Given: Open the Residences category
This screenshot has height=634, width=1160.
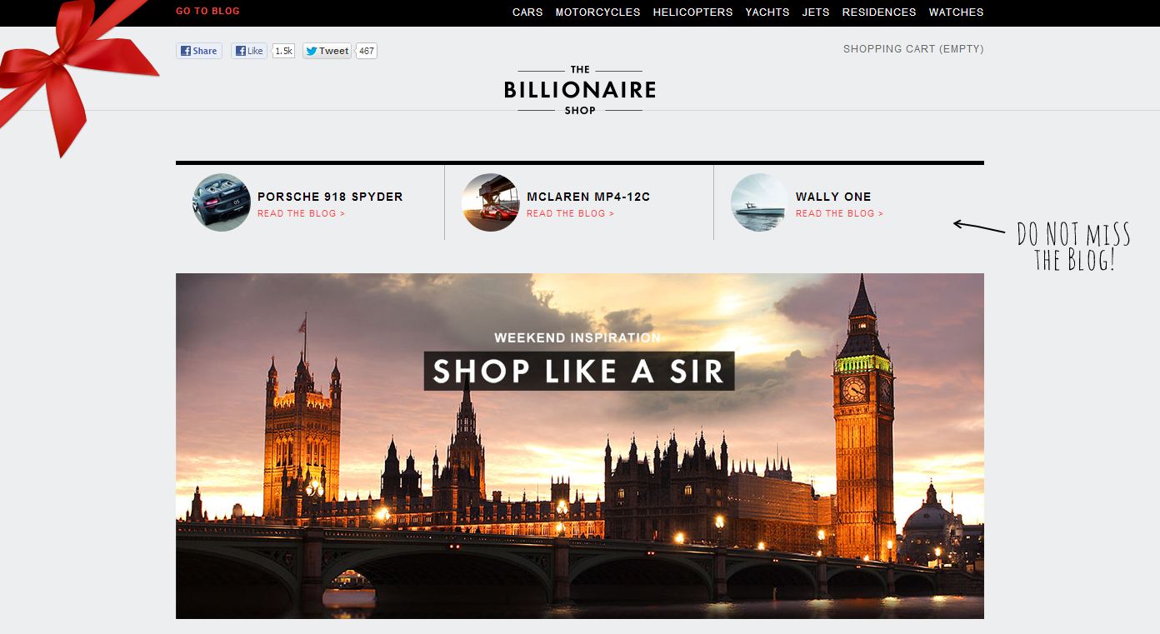Looking at the screenshot, I should [x=879, y=12].
